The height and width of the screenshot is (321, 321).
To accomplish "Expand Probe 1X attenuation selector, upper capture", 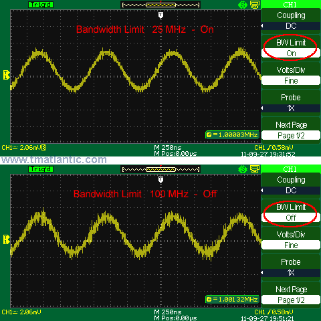I will pyautogui.click(x=291, y=108).
